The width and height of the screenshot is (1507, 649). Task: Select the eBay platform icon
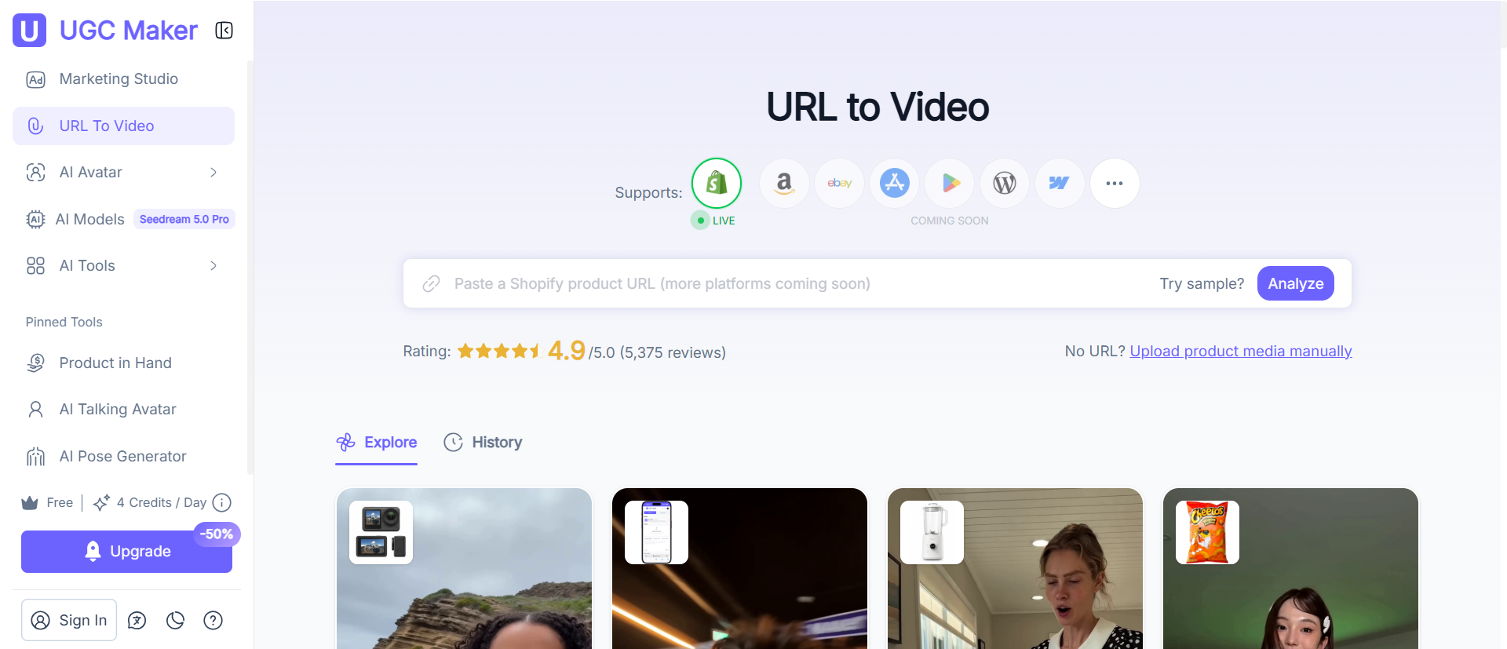[x=839, y=183]
